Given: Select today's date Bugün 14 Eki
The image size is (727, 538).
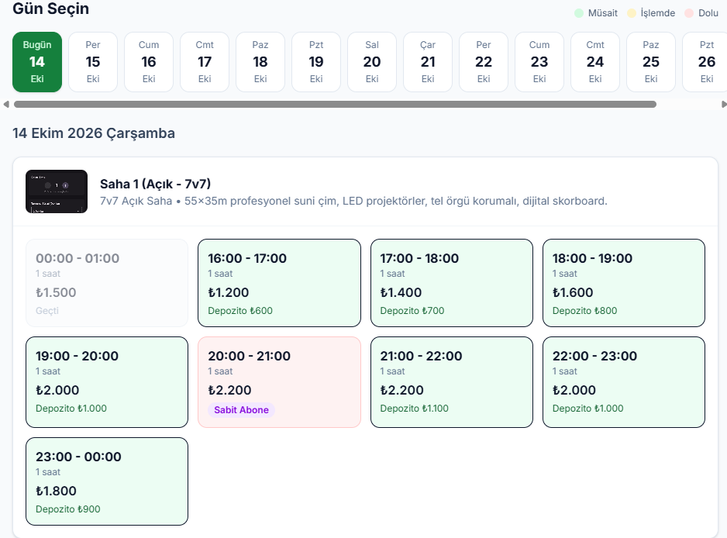Looking at the screenshot, I should click(x=37, y=62).
